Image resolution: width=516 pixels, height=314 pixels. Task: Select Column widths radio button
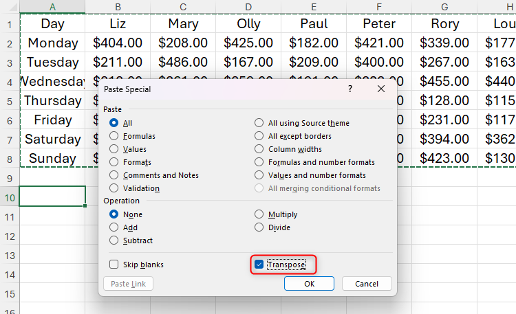[x=259, y=149]
